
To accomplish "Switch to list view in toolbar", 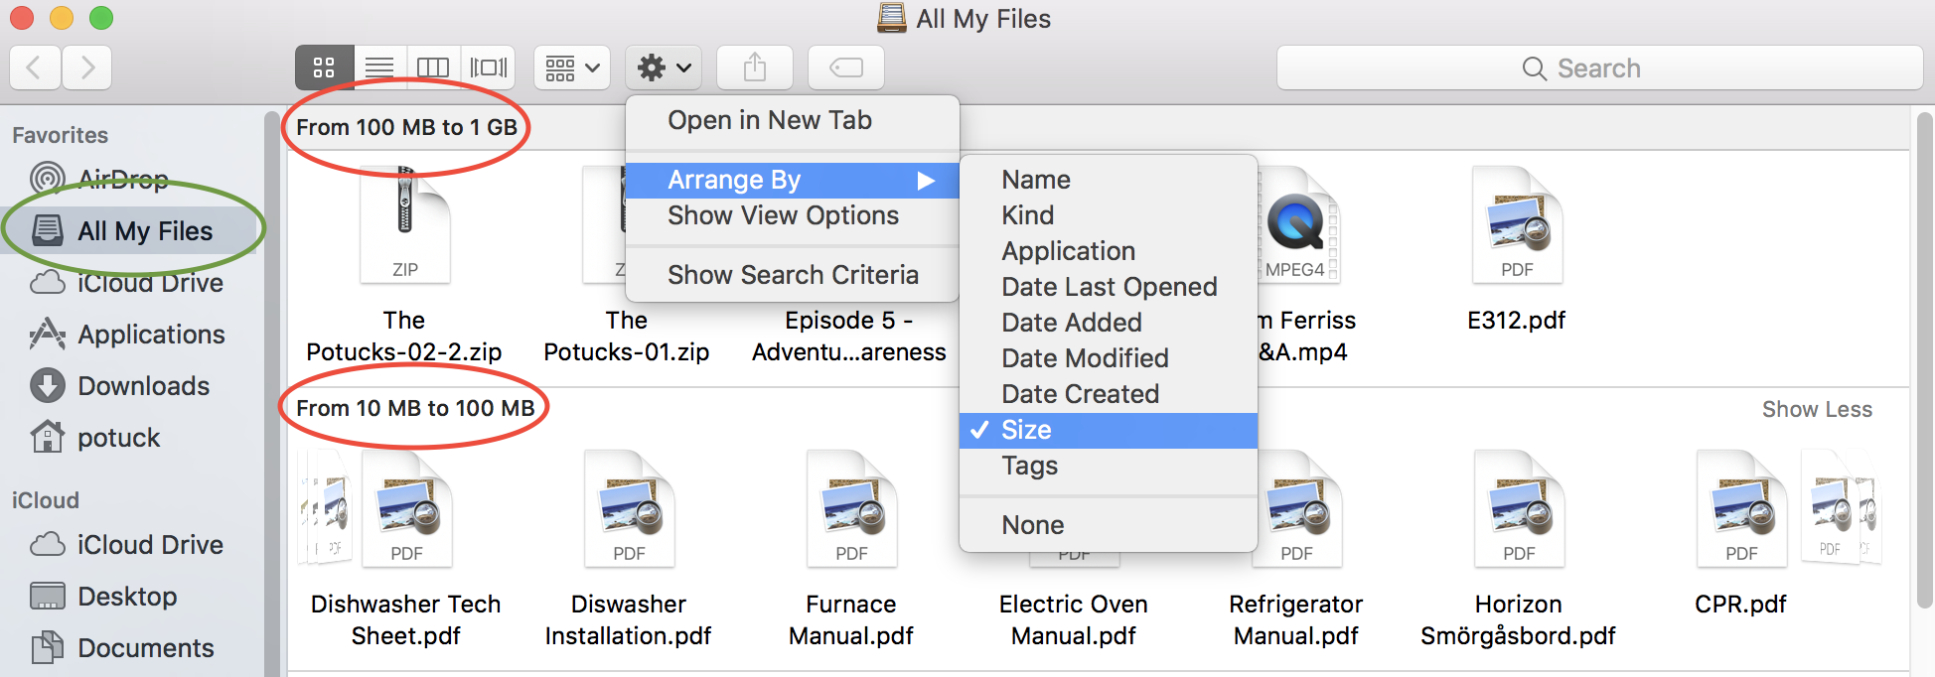I will 378,68.
